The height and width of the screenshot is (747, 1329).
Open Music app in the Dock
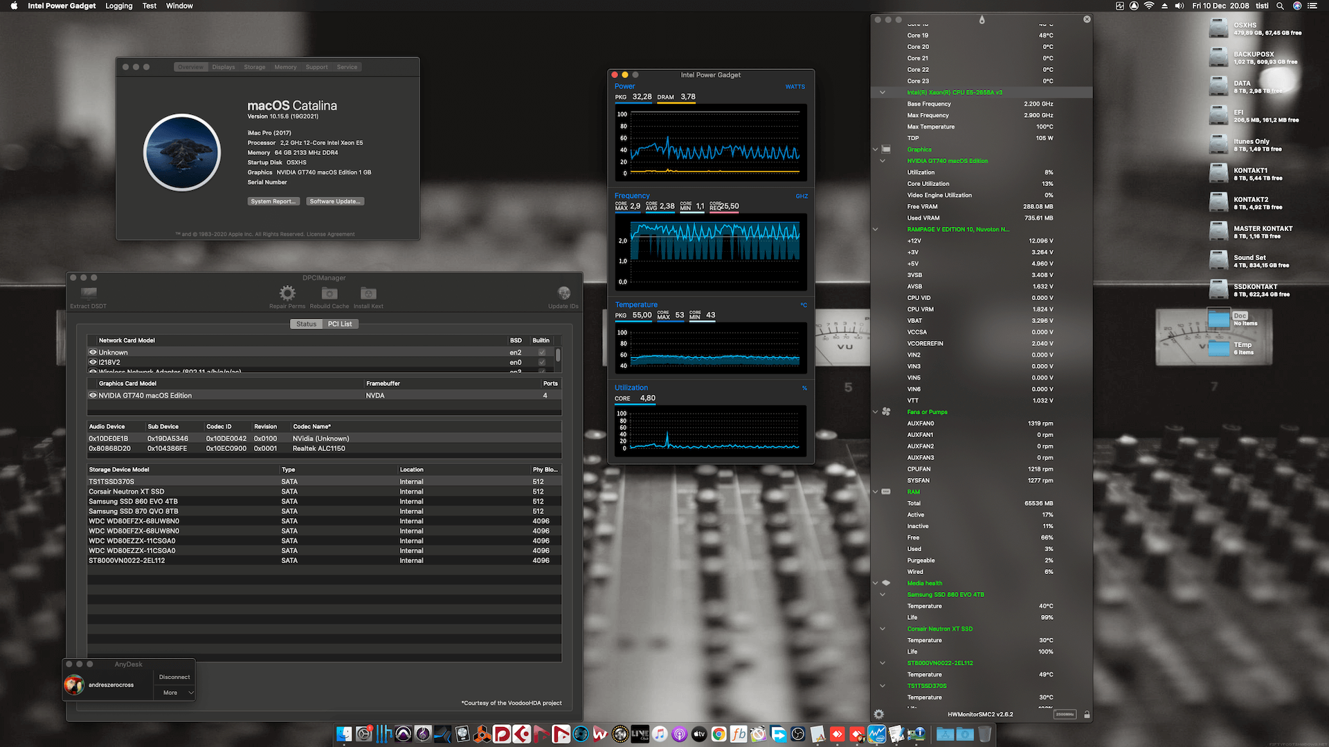660,734
